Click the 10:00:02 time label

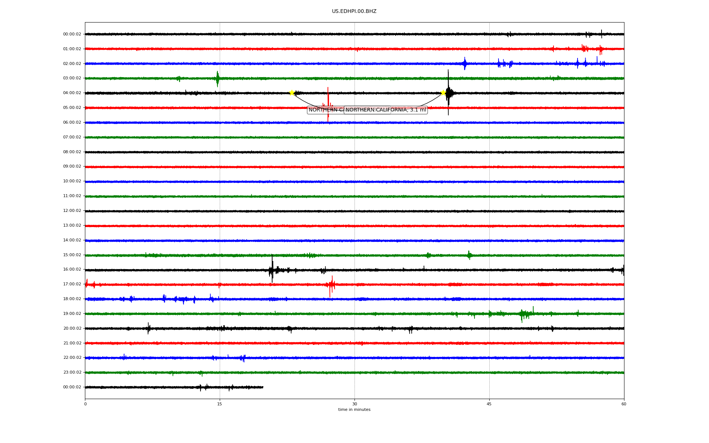(72, 181)
